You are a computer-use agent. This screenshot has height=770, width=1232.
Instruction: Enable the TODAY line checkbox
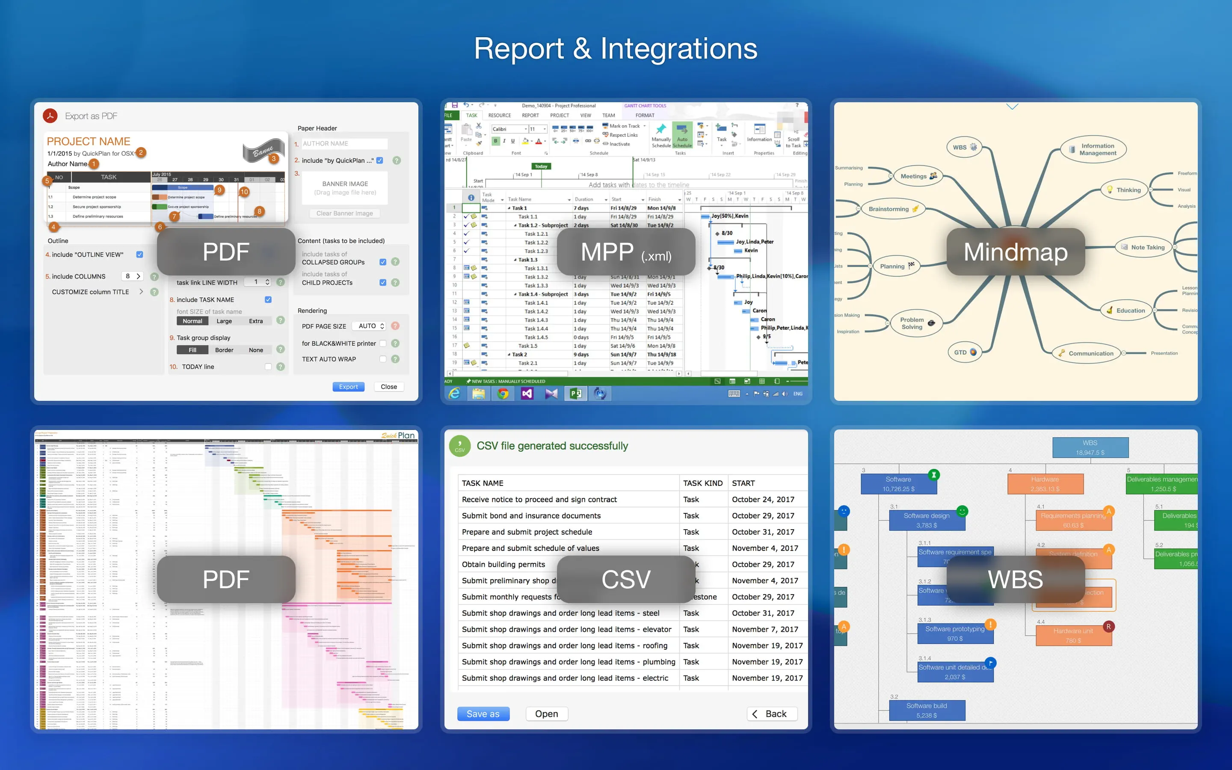[268, 367]
